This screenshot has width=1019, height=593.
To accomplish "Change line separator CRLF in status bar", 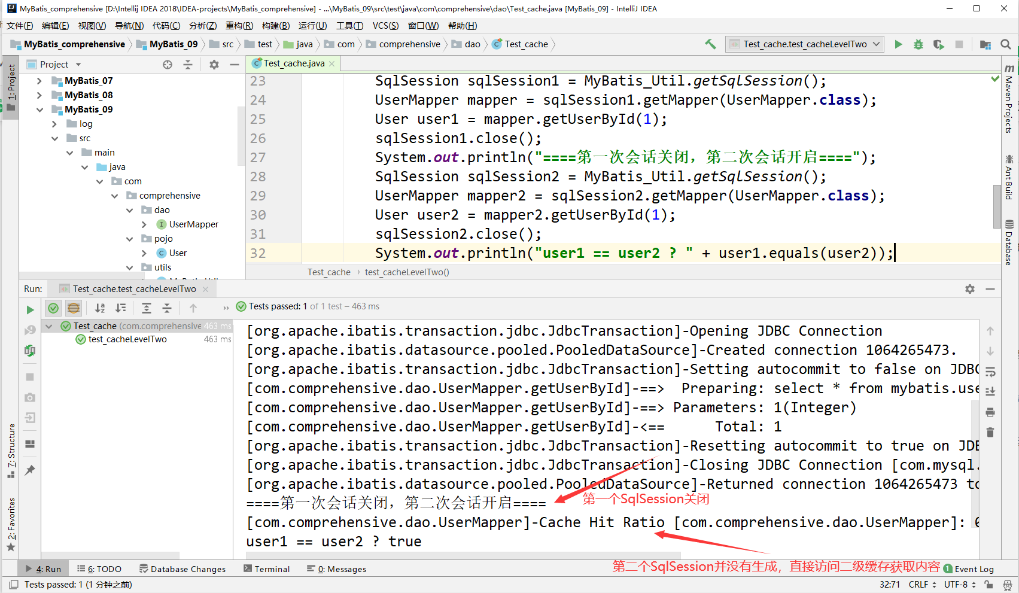I will (922, 585).
